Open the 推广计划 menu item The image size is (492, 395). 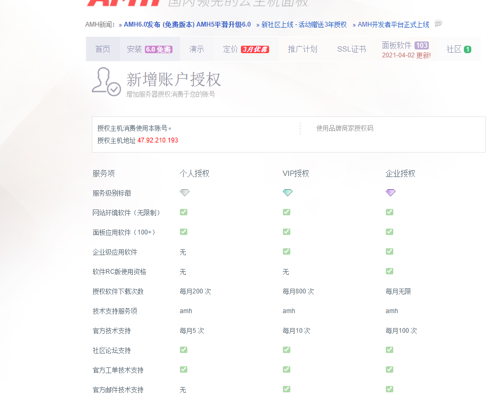(x=302, y=49)
